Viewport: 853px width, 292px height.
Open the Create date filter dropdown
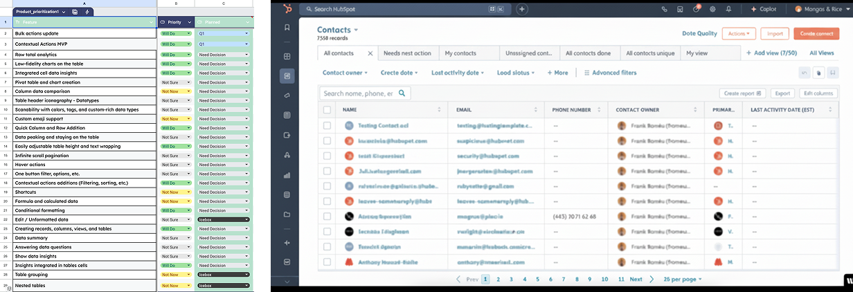400,73
